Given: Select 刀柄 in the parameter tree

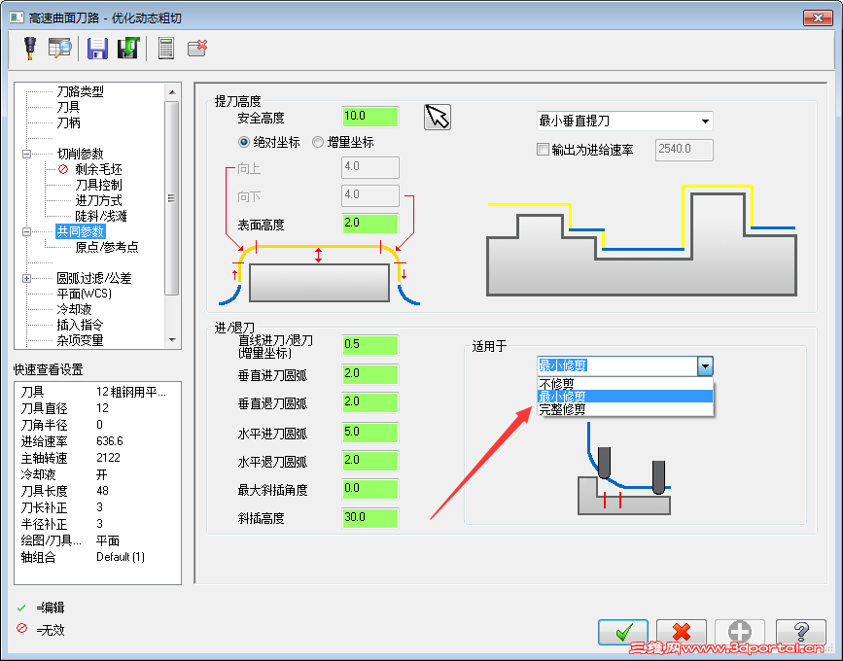Looking at the screenshot, I should pos(68,122).
